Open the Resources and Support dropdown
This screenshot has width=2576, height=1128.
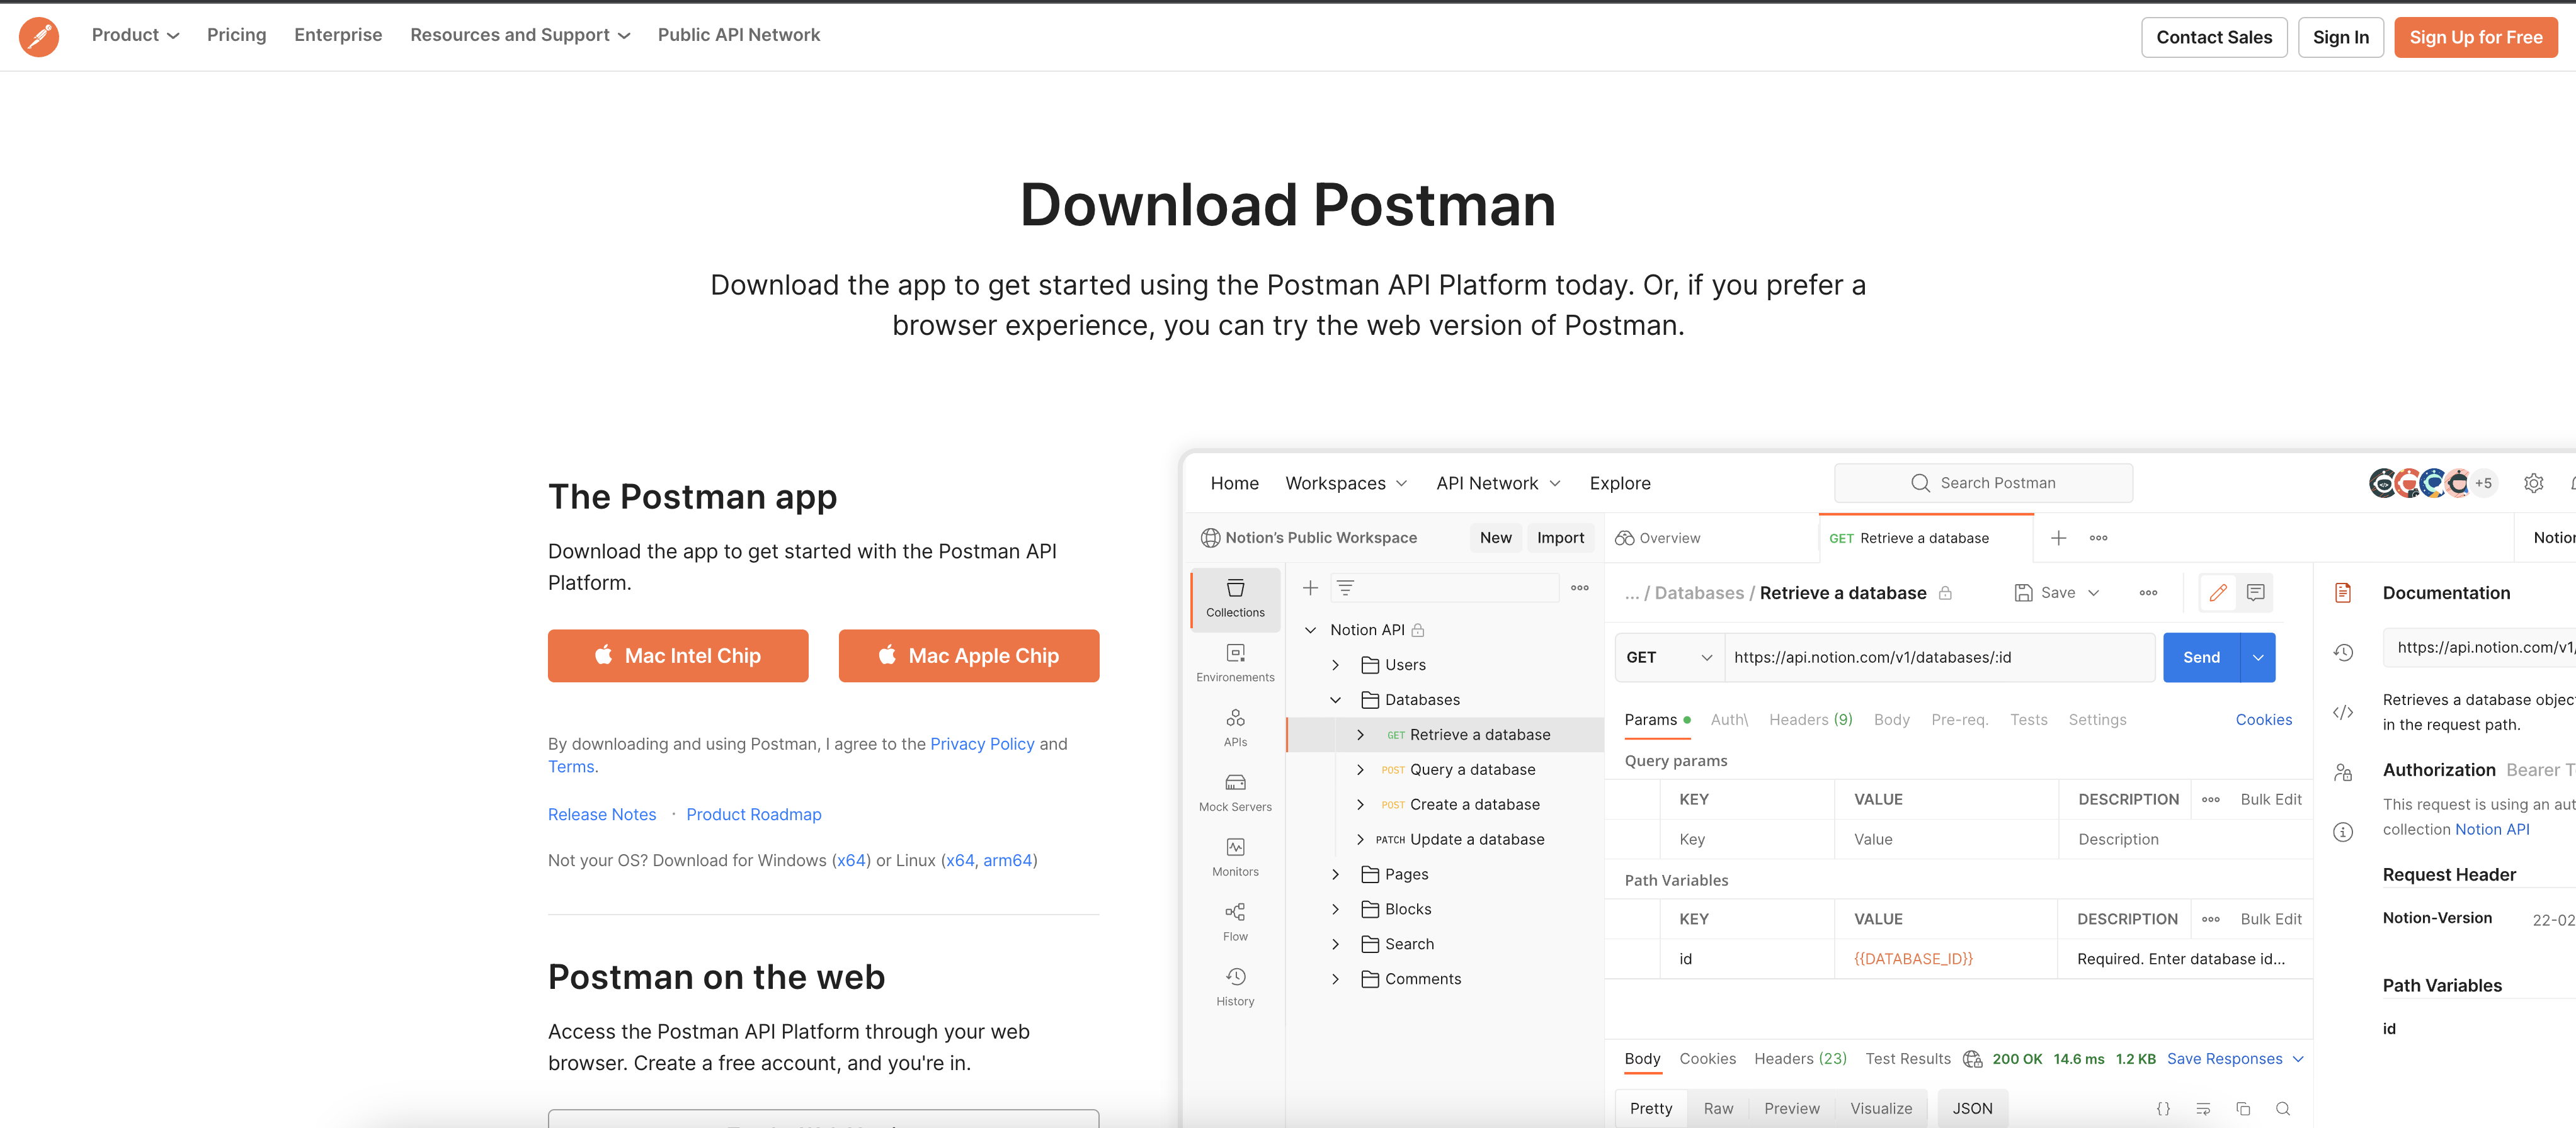pos(520,35)
